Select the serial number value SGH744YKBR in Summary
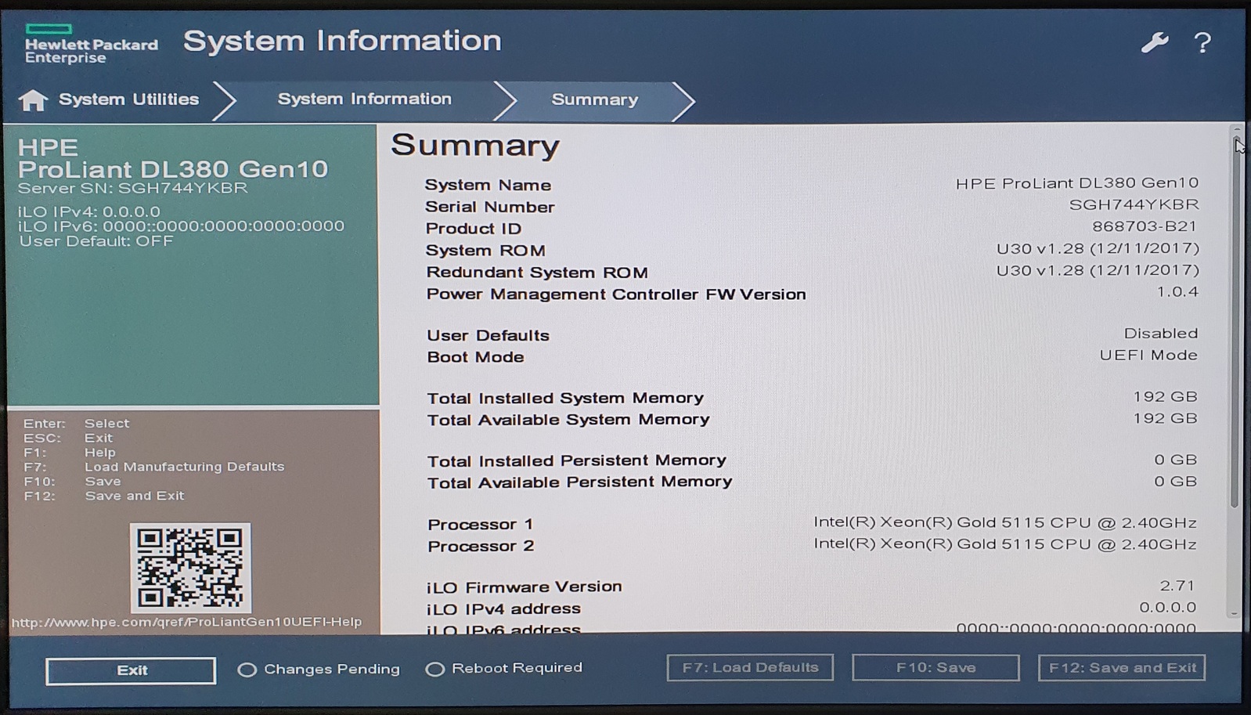1251x715 pixels. [x=1134, y=204]
